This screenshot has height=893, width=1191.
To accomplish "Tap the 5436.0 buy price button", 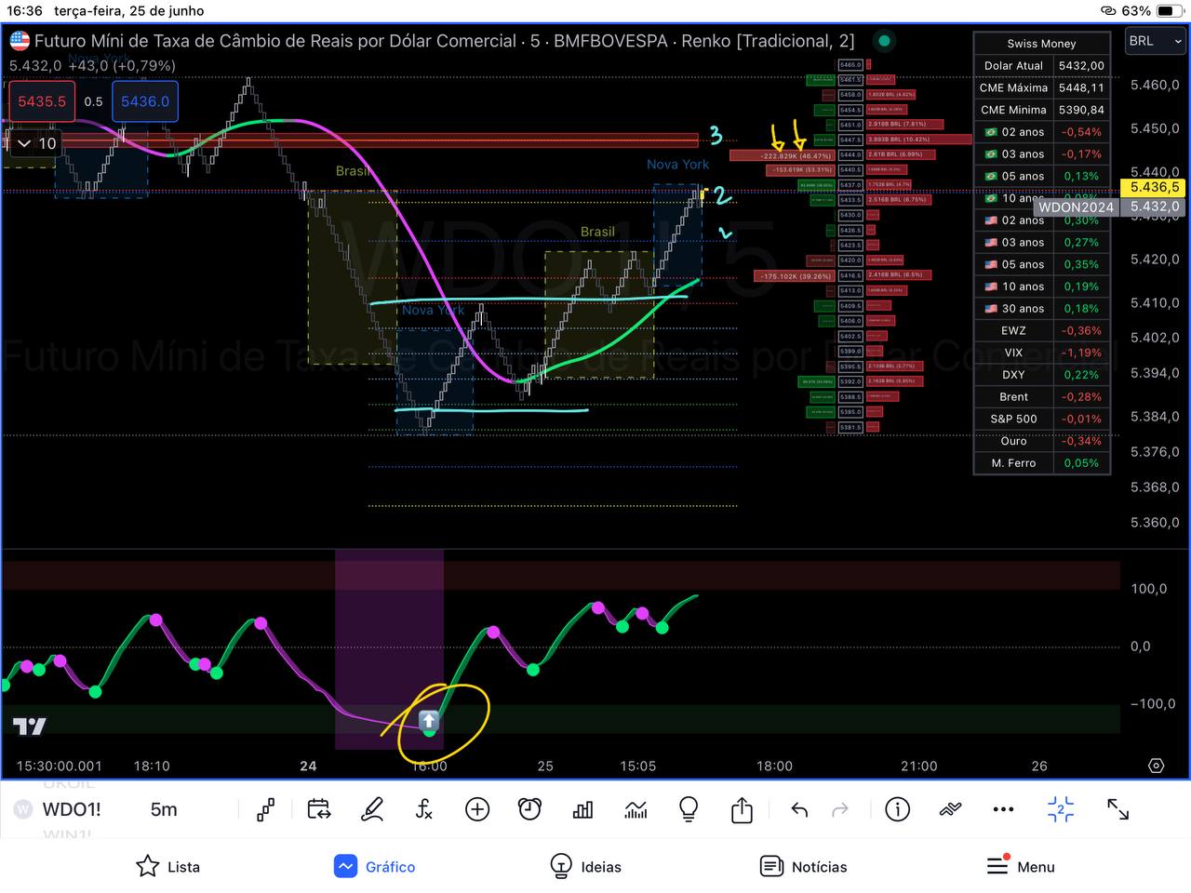I will click(x=145, y=101).
